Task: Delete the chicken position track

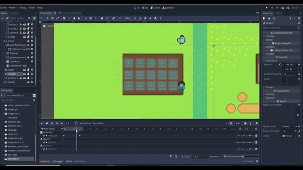Action: tap(256, 149)
